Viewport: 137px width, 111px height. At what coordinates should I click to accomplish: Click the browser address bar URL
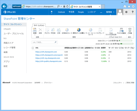tap(41, 7)
